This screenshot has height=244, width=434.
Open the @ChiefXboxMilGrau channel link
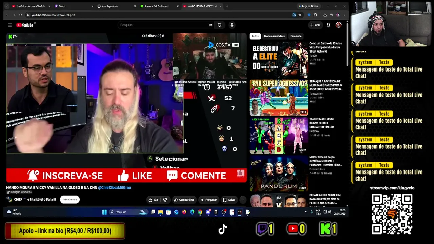point(114,188)
